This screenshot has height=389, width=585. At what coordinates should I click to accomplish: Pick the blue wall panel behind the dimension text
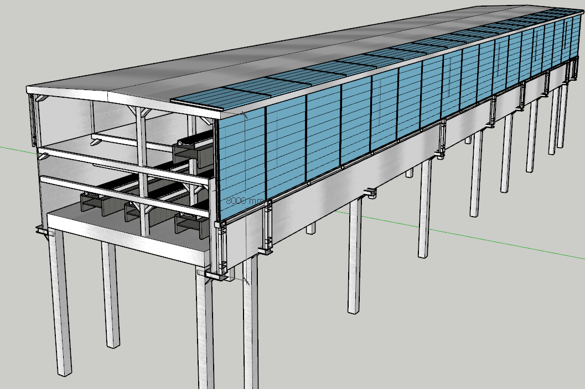coord(242,166)
